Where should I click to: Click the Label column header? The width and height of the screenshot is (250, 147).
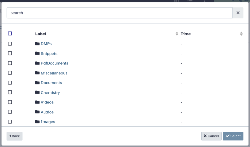pos(41,34)
